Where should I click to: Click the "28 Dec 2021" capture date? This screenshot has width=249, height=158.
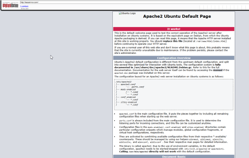tap(24, 9)
